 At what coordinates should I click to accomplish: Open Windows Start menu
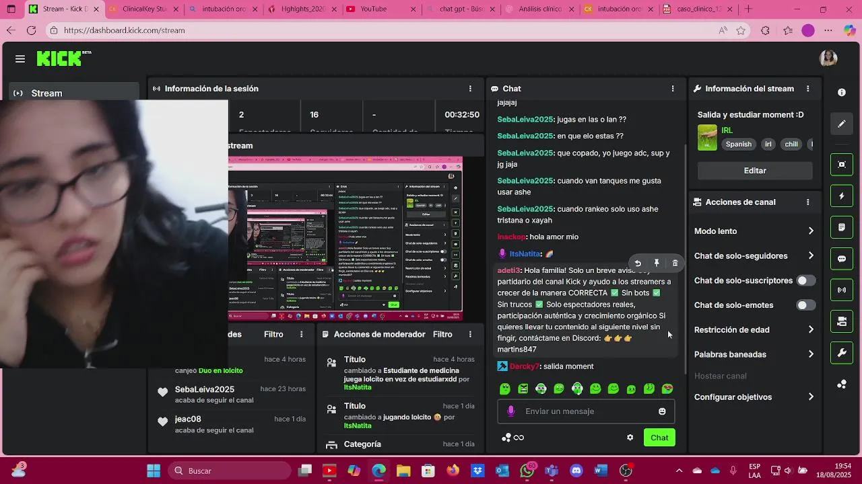(x=154, y=471)
